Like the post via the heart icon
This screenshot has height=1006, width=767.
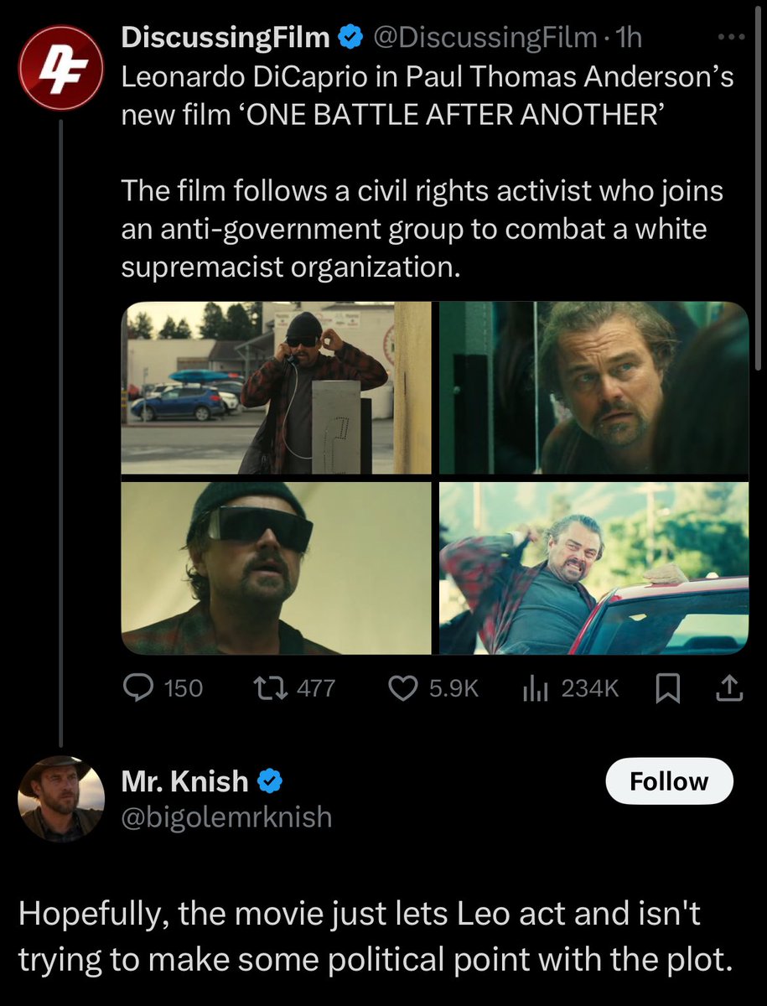[x=405, y=688]
